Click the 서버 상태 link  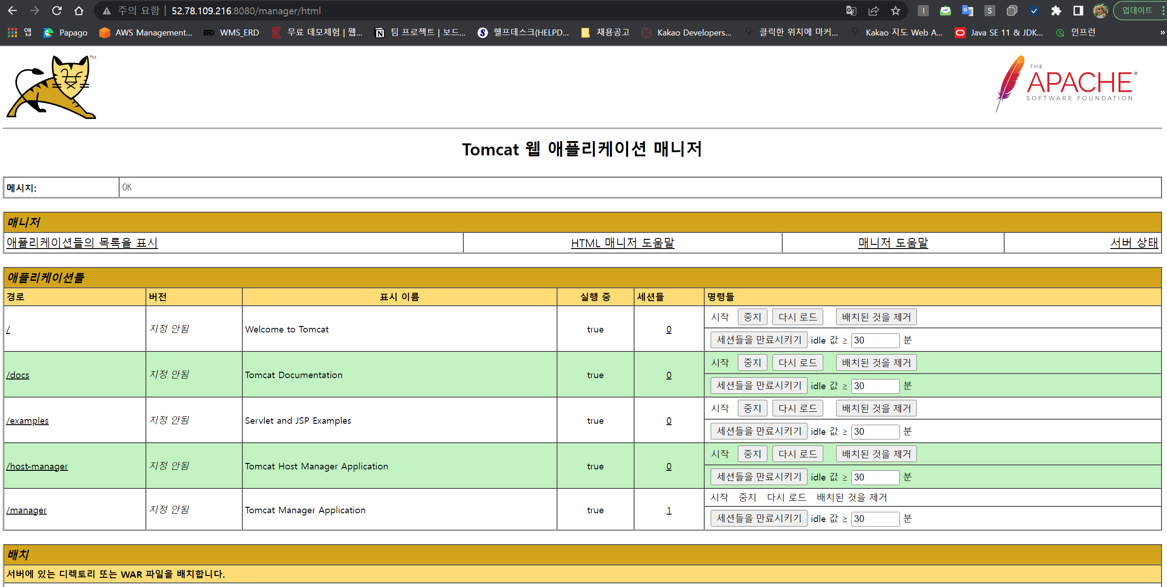(x=1134, y=243)
